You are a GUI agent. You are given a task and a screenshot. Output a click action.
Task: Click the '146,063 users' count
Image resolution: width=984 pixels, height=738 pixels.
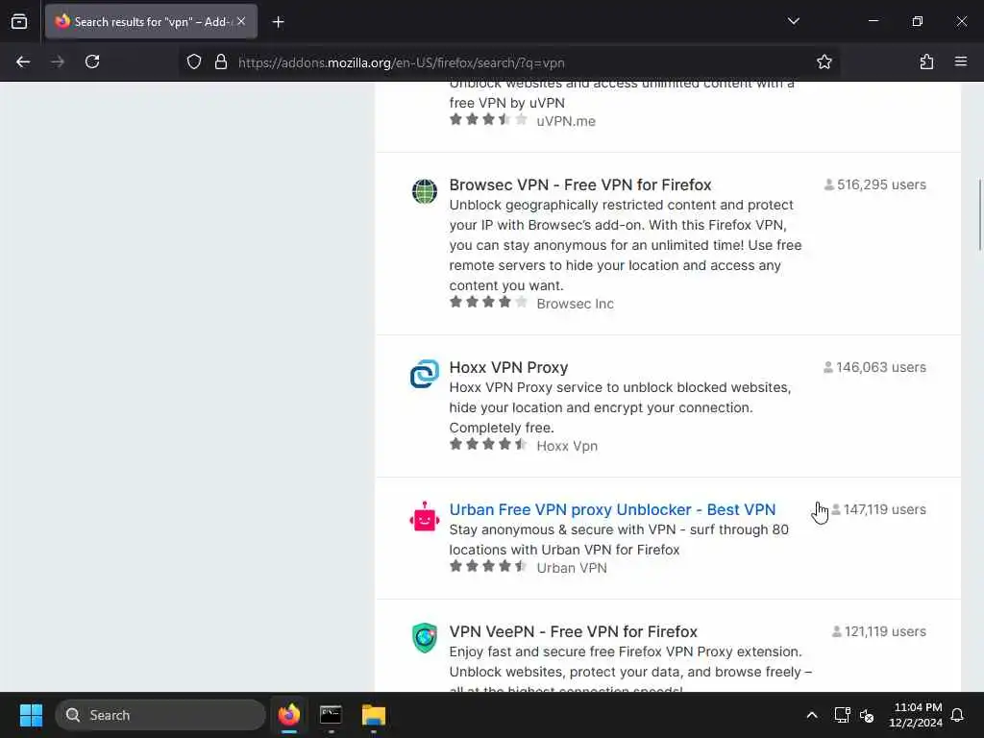[x=874, y=367]
